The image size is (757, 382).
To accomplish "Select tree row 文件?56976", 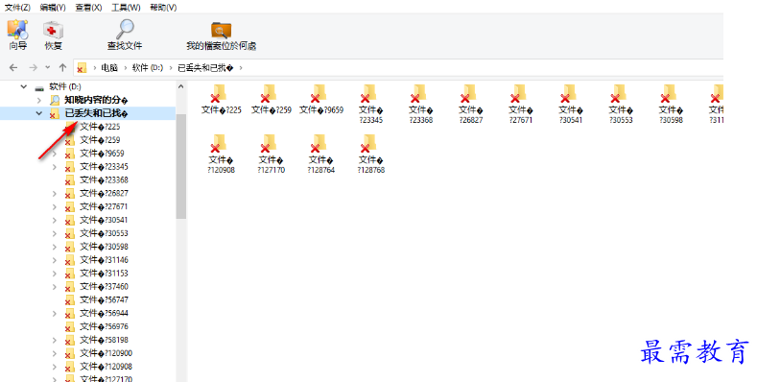I will point(104,327).
